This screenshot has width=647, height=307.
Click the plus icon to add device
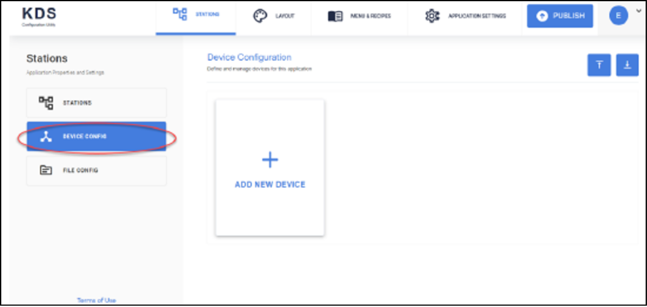270,160
